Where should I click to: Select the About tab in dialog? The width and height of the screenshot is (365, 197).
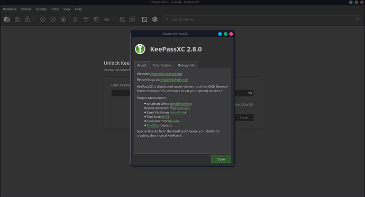pos(142,65)
